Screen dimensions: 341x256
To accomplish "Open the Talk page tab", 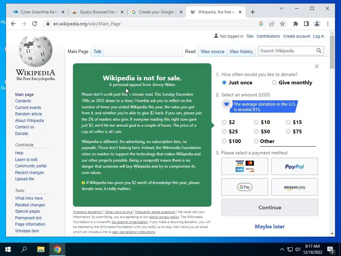I will (x=98, y=52).
